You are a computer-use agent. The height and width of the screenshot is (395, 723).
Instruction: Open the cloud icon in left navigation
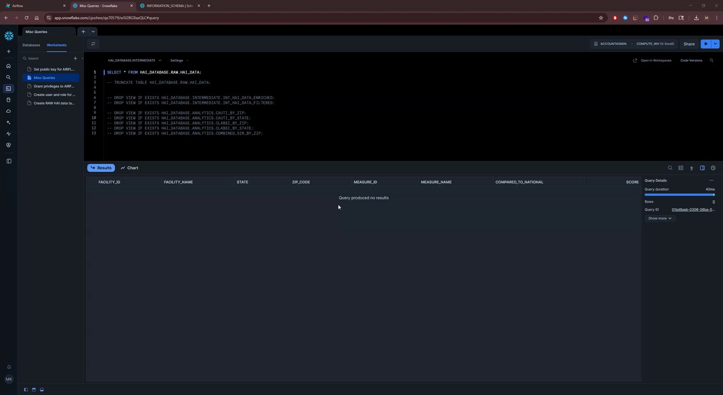tap(8, 111)
